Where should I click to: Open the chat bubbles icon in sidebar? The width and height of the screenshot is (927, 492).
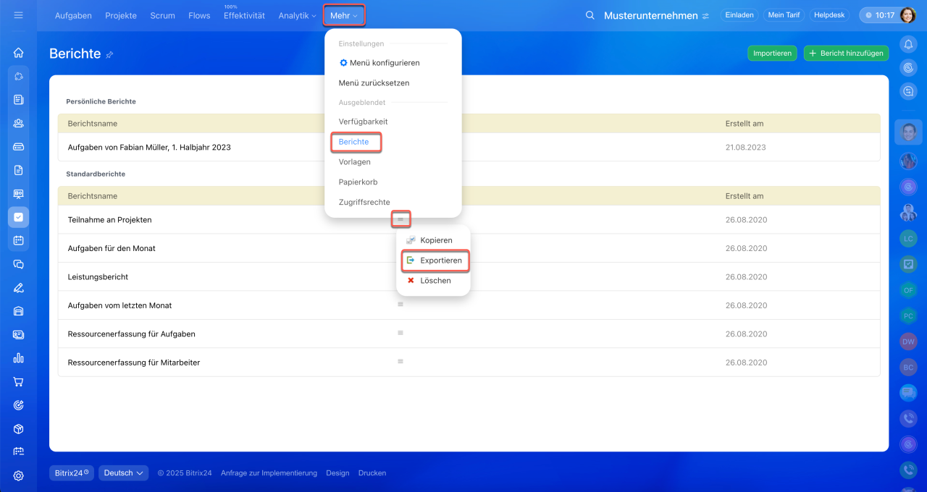coord(19,264)
